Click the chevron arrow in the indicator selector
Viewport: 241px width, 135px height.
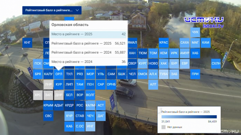click(x=77, y=10)
